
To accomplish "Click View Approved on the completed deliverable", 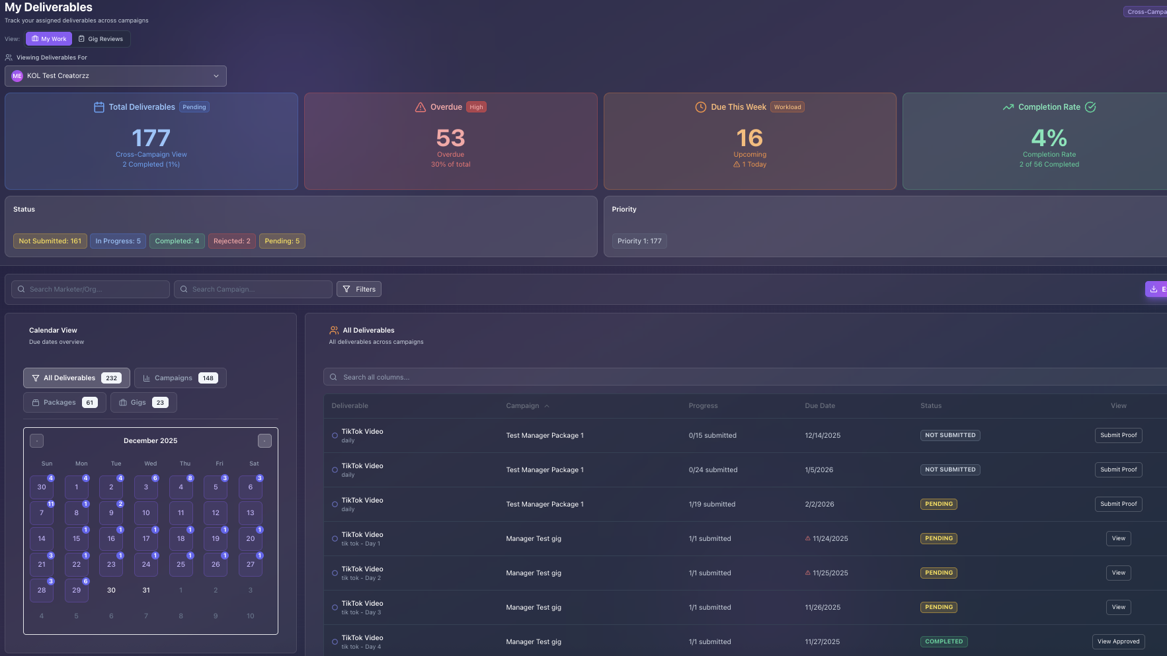I will pyautogui.click(x=1118, y=641).
